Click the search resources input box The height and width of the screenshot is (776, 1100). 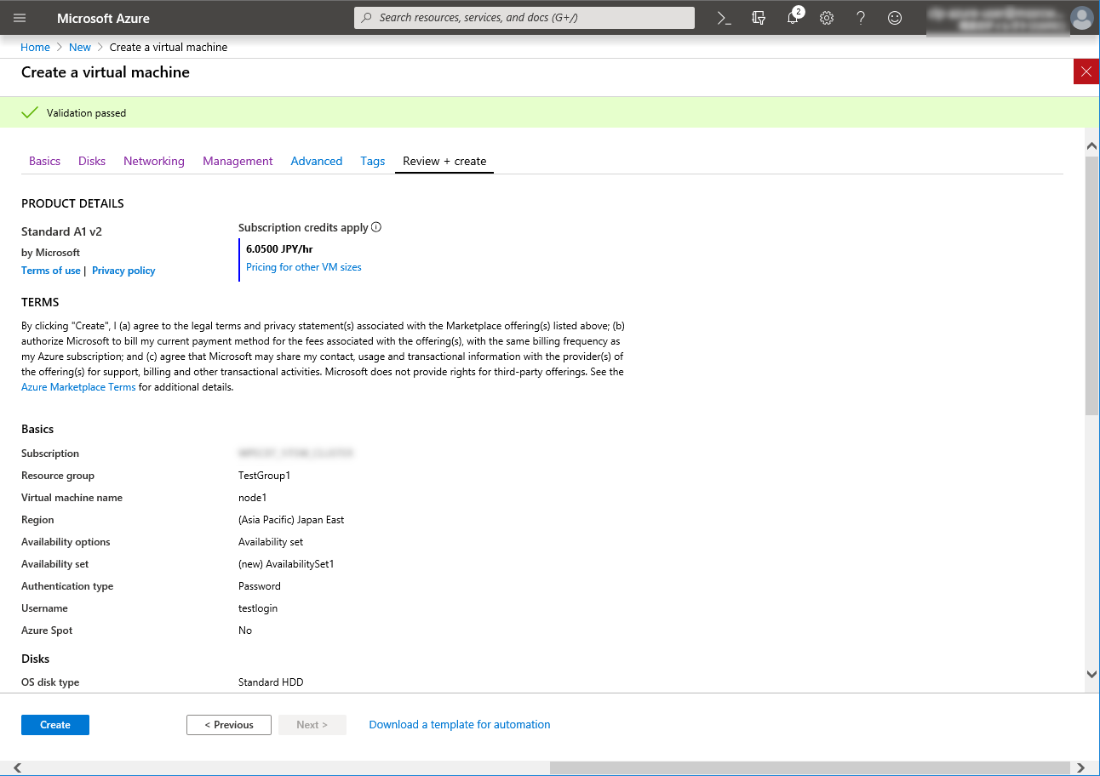point(524,18)
